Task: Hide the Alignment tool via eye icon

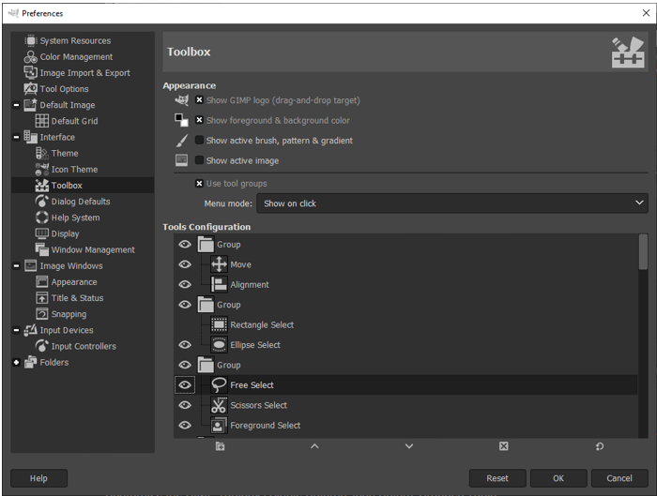Action: pos(185,285)
